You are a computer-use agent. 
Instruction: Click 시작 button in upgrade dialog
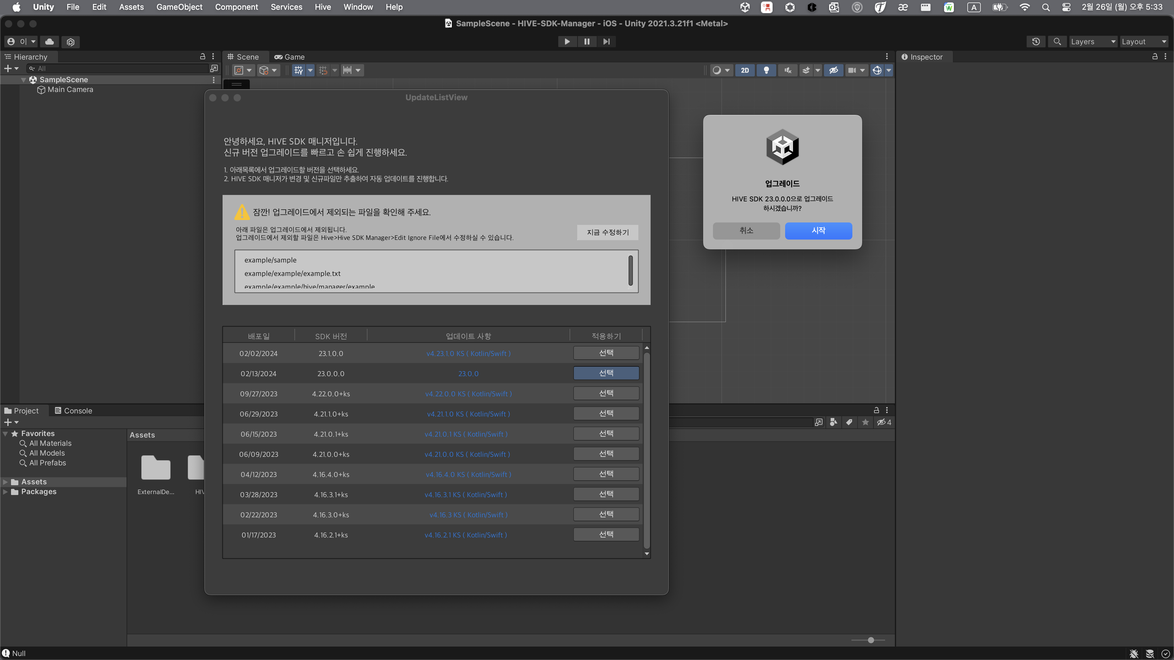pyautogui.click(x=818, y=230)
